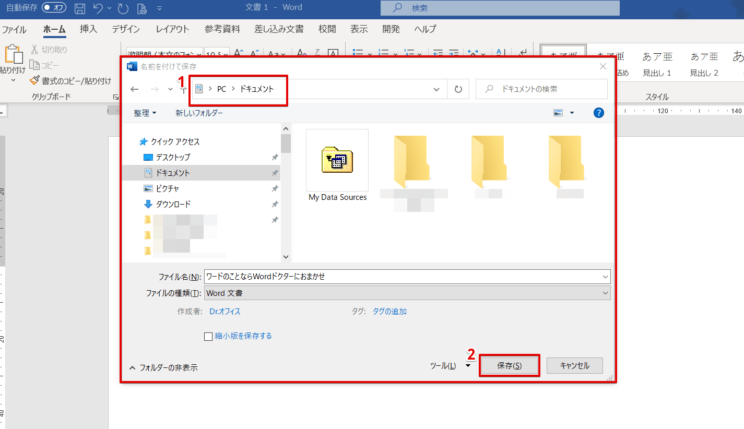Collapse folders with フォルダーの非表示
Screen dimensions: 744x429
coord(163,367)
